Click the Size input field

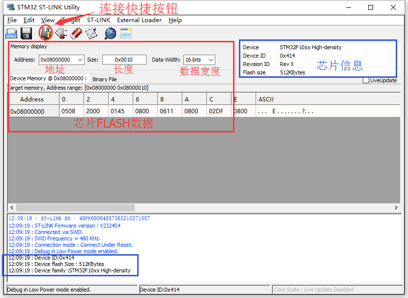(124, 60)
